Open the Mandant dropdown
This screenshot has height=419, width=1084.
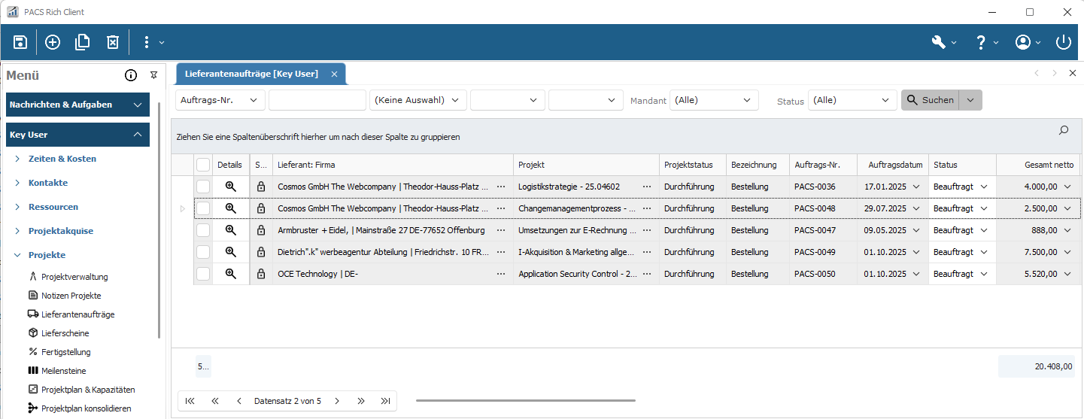(x=713, y=100)
